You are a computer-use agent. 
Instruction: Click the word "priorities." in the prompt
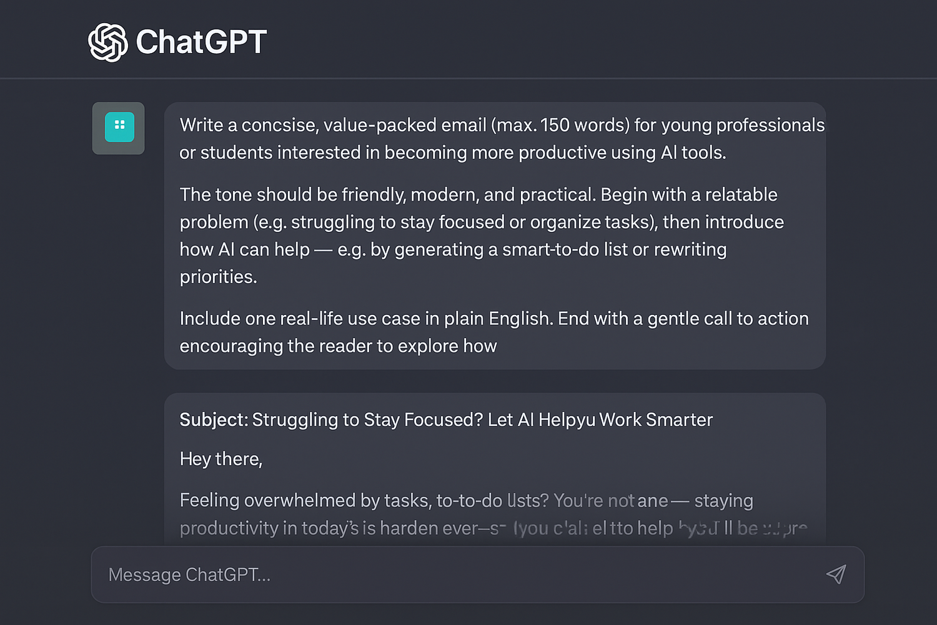coord(219,277)
